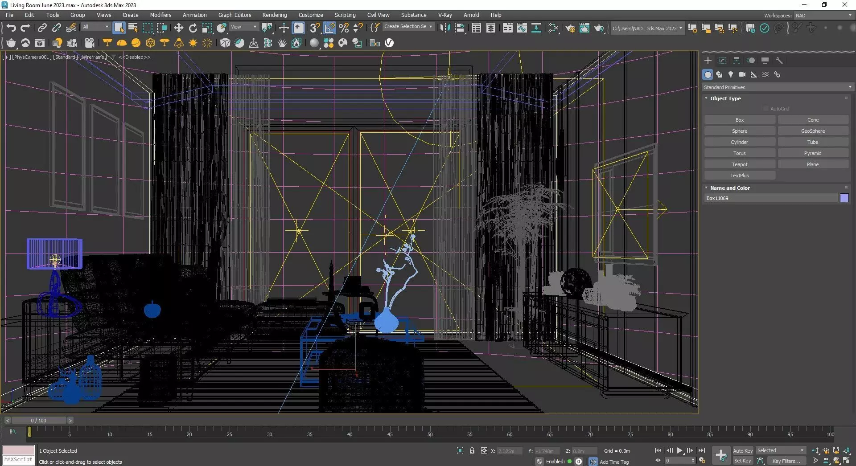Enable the AutoGrid checkbox
Screen dimensions: 856x466
click(x=766, y=109)
